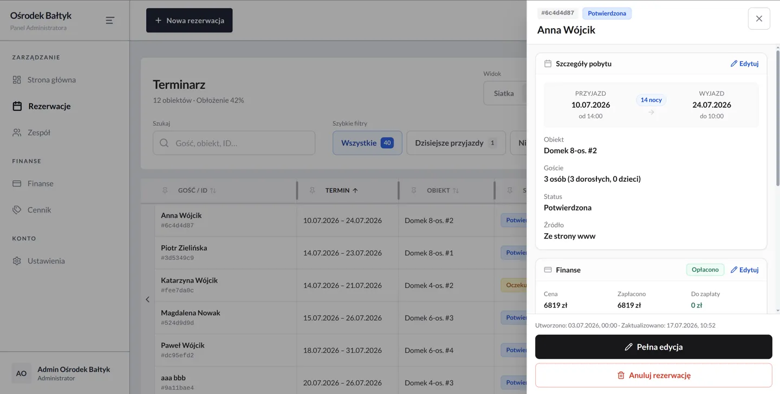Screen dimensions: 780x394
Task: Select Wszystkie quick filter
Action: (367, 143)
